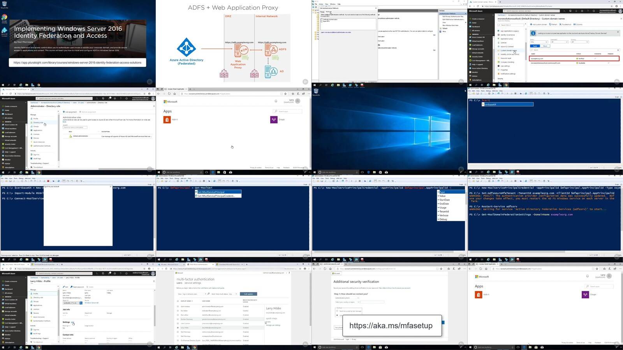Click phone number field in security verification
The width and height of the screenshot is (623, 350).
coord(372,302)
